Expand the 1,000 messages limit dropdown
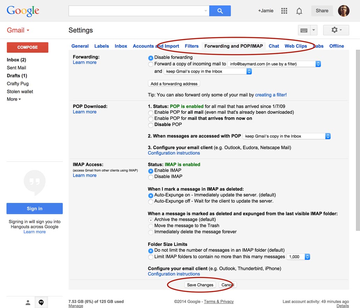 pyautogui.click(x=298, y=257)
